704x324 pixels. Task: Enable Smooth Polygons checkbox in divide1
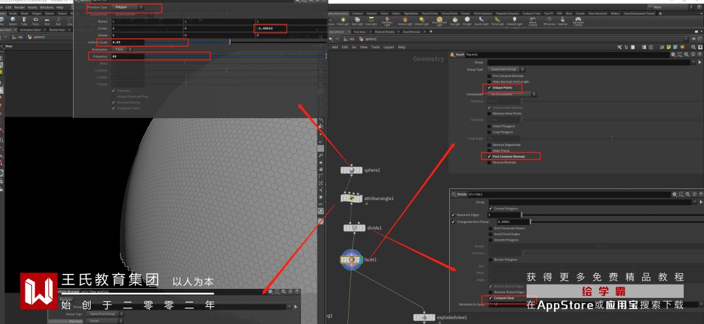point(491,240)
